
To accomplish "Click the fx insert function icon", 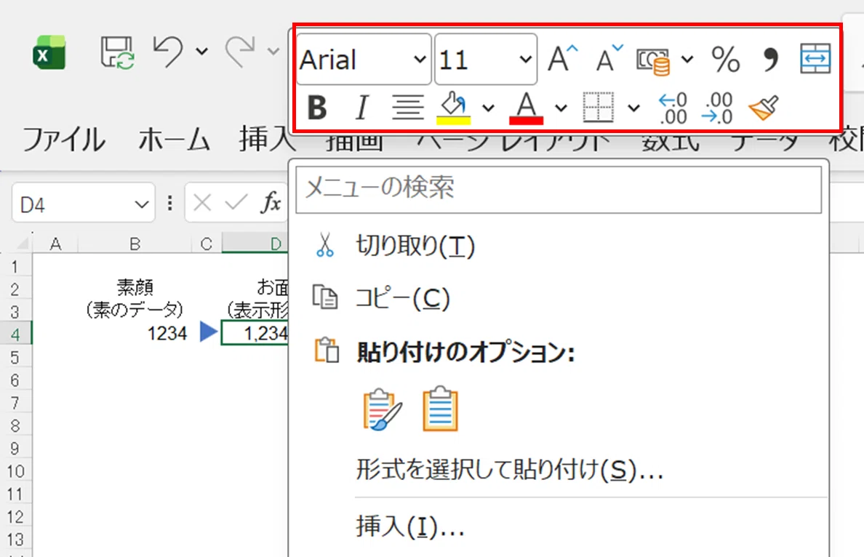I will [x=271, y=204].
